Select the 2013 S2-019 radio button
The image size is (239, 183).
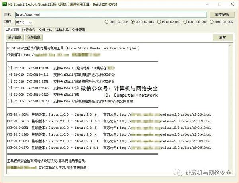[116, 22]
